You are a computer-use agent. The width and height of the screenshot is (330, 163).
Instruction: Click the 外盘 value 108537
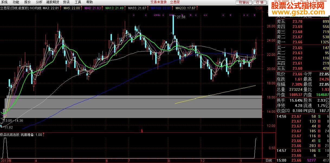click(296, 95)
